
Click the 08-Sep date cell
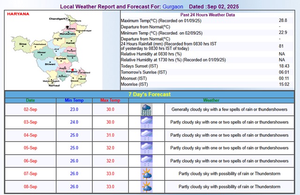pyautogui.click(x=30, y=187)
